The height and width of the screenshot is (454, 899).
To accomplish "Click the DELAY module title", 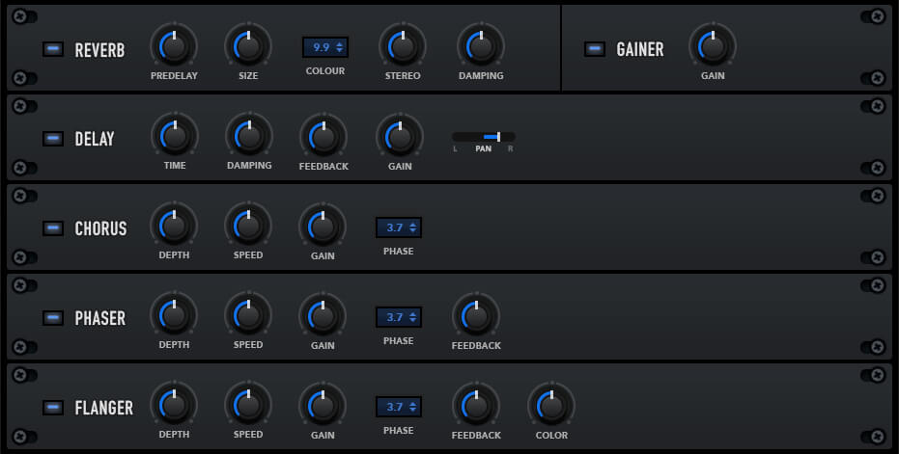I will (x=95, y=139).
